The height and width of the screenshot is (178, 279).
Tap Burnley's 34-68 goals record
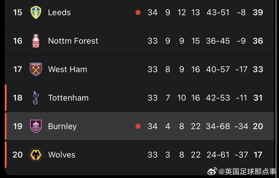218,126
